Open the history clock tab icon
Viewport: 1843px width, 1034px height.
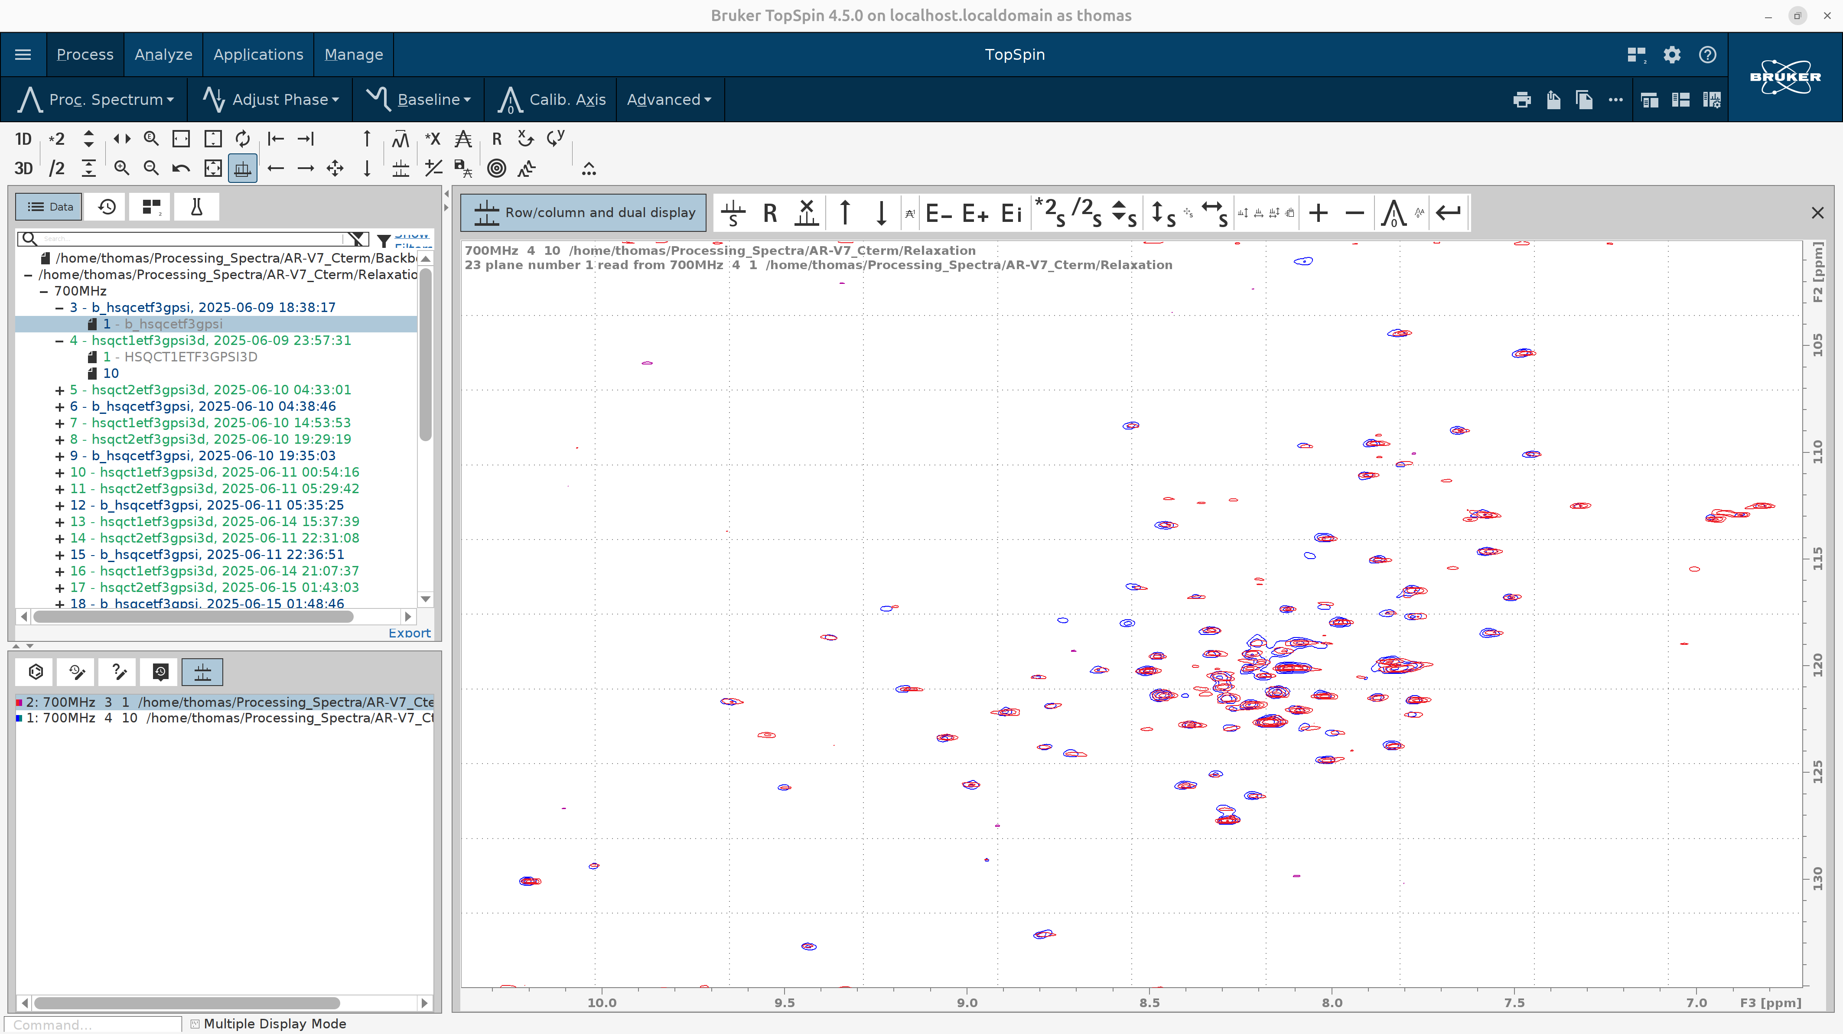point(107,207)
